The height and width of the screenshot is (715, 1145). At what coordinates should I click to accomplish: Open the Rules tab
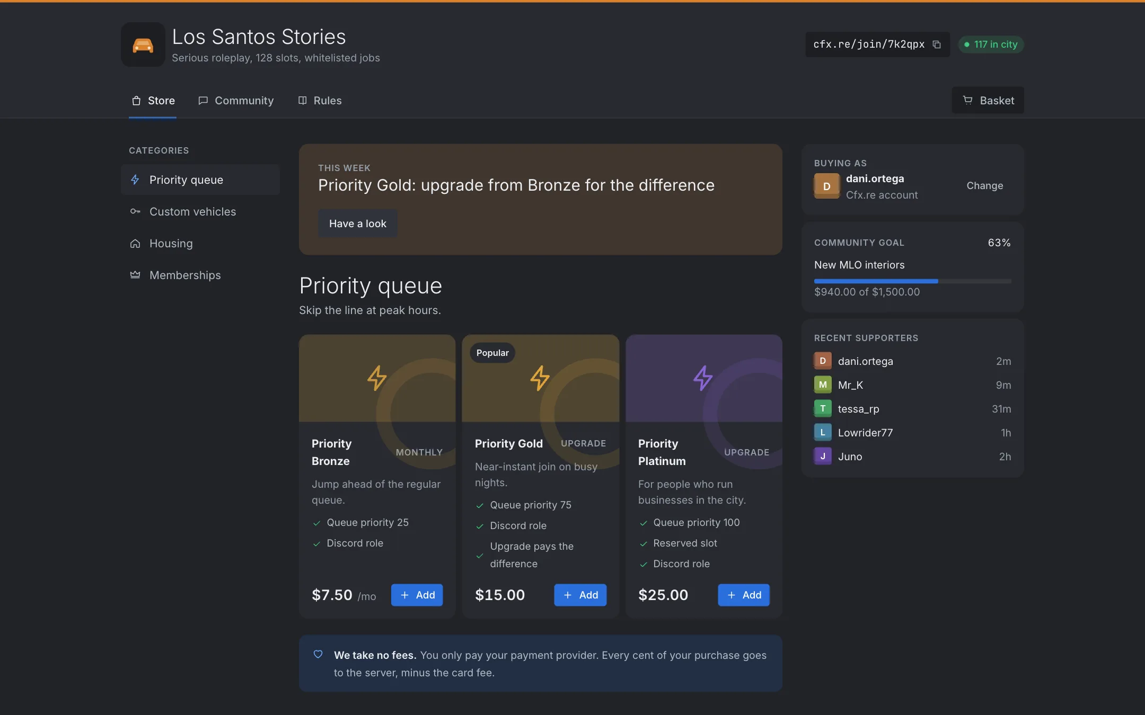[x=320, y=101]
